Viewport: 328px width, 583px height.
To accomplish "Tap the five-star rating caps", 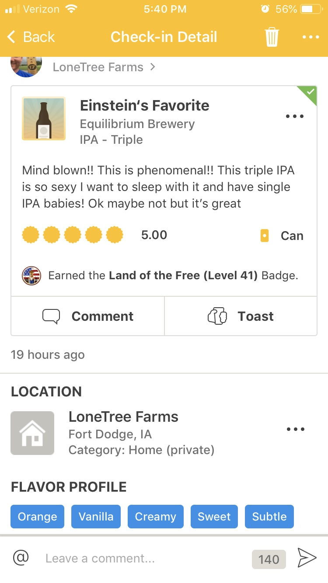I will (73, 235).
